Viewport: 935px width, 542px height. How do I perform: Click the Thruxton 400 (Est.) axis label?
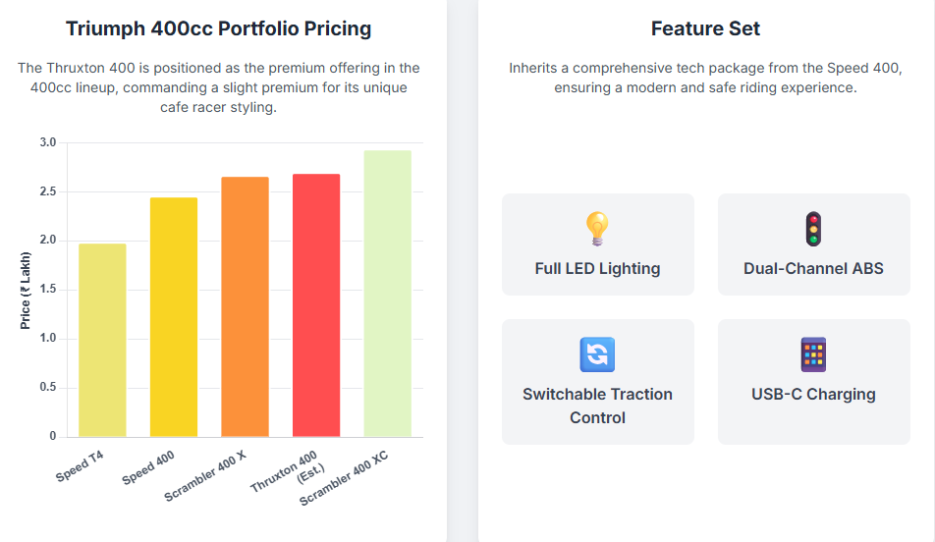(x=285, y=473)
